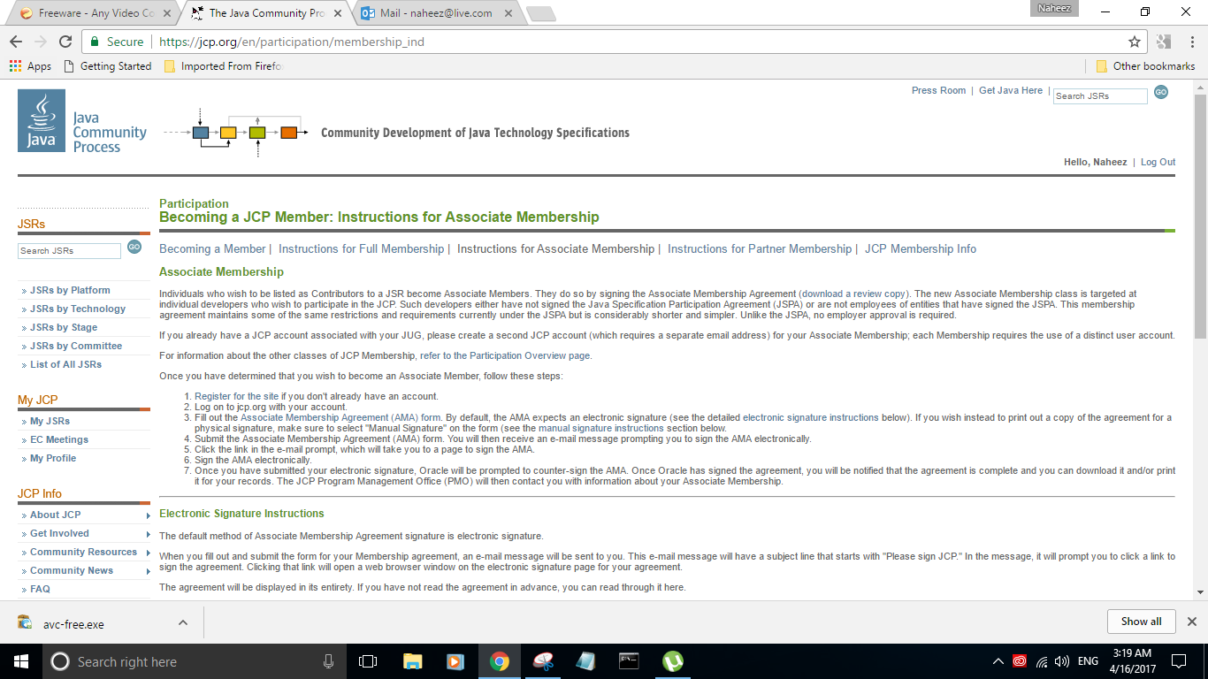The width and height of the screenshot is (1208, 679).
Task: Click the ENG language indicator
Action: click(x=1088, y=661)
